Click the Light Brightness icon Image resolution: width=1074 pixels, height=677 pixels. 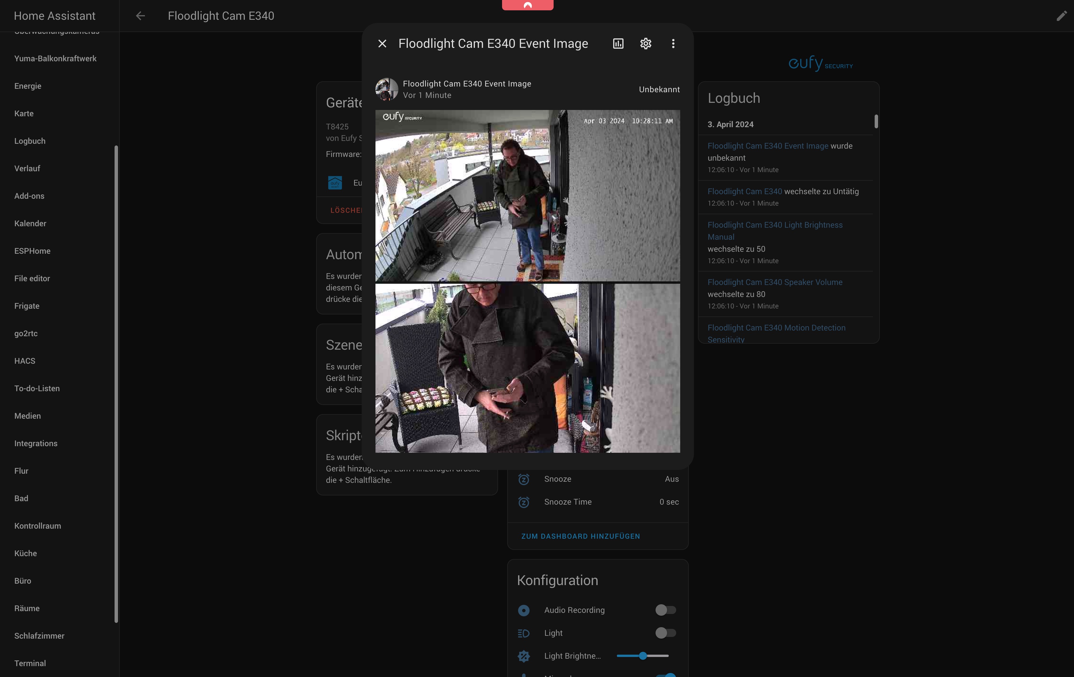click(x=524, y=656)
